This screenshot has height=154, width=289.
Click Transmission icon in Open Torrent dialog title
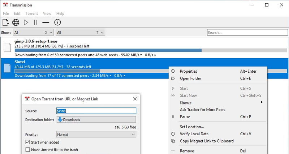click(27, 99)
